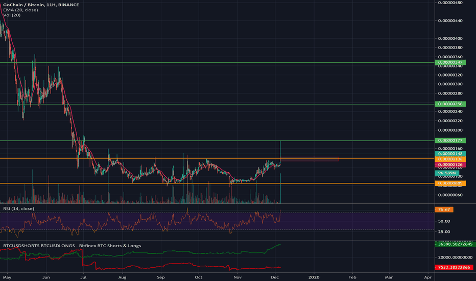Click the 0.00000380 price axis tick
476x281 pixels.
(450, 48)
